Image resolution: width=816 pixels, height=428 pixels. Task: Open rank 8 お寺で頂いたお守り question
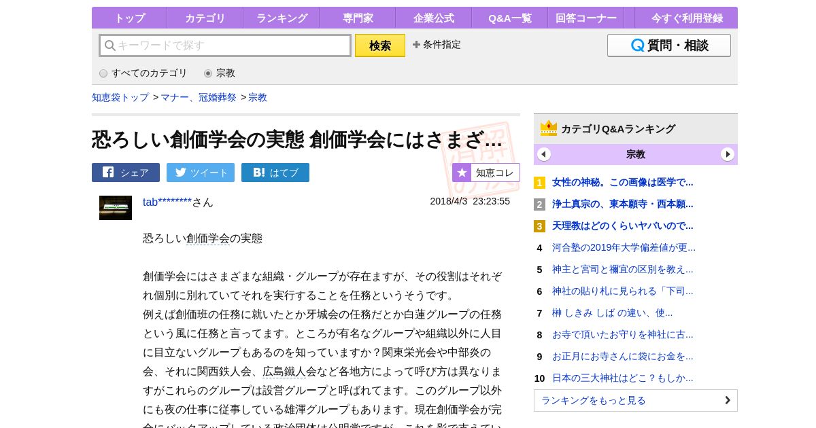(x=623, y=334)
